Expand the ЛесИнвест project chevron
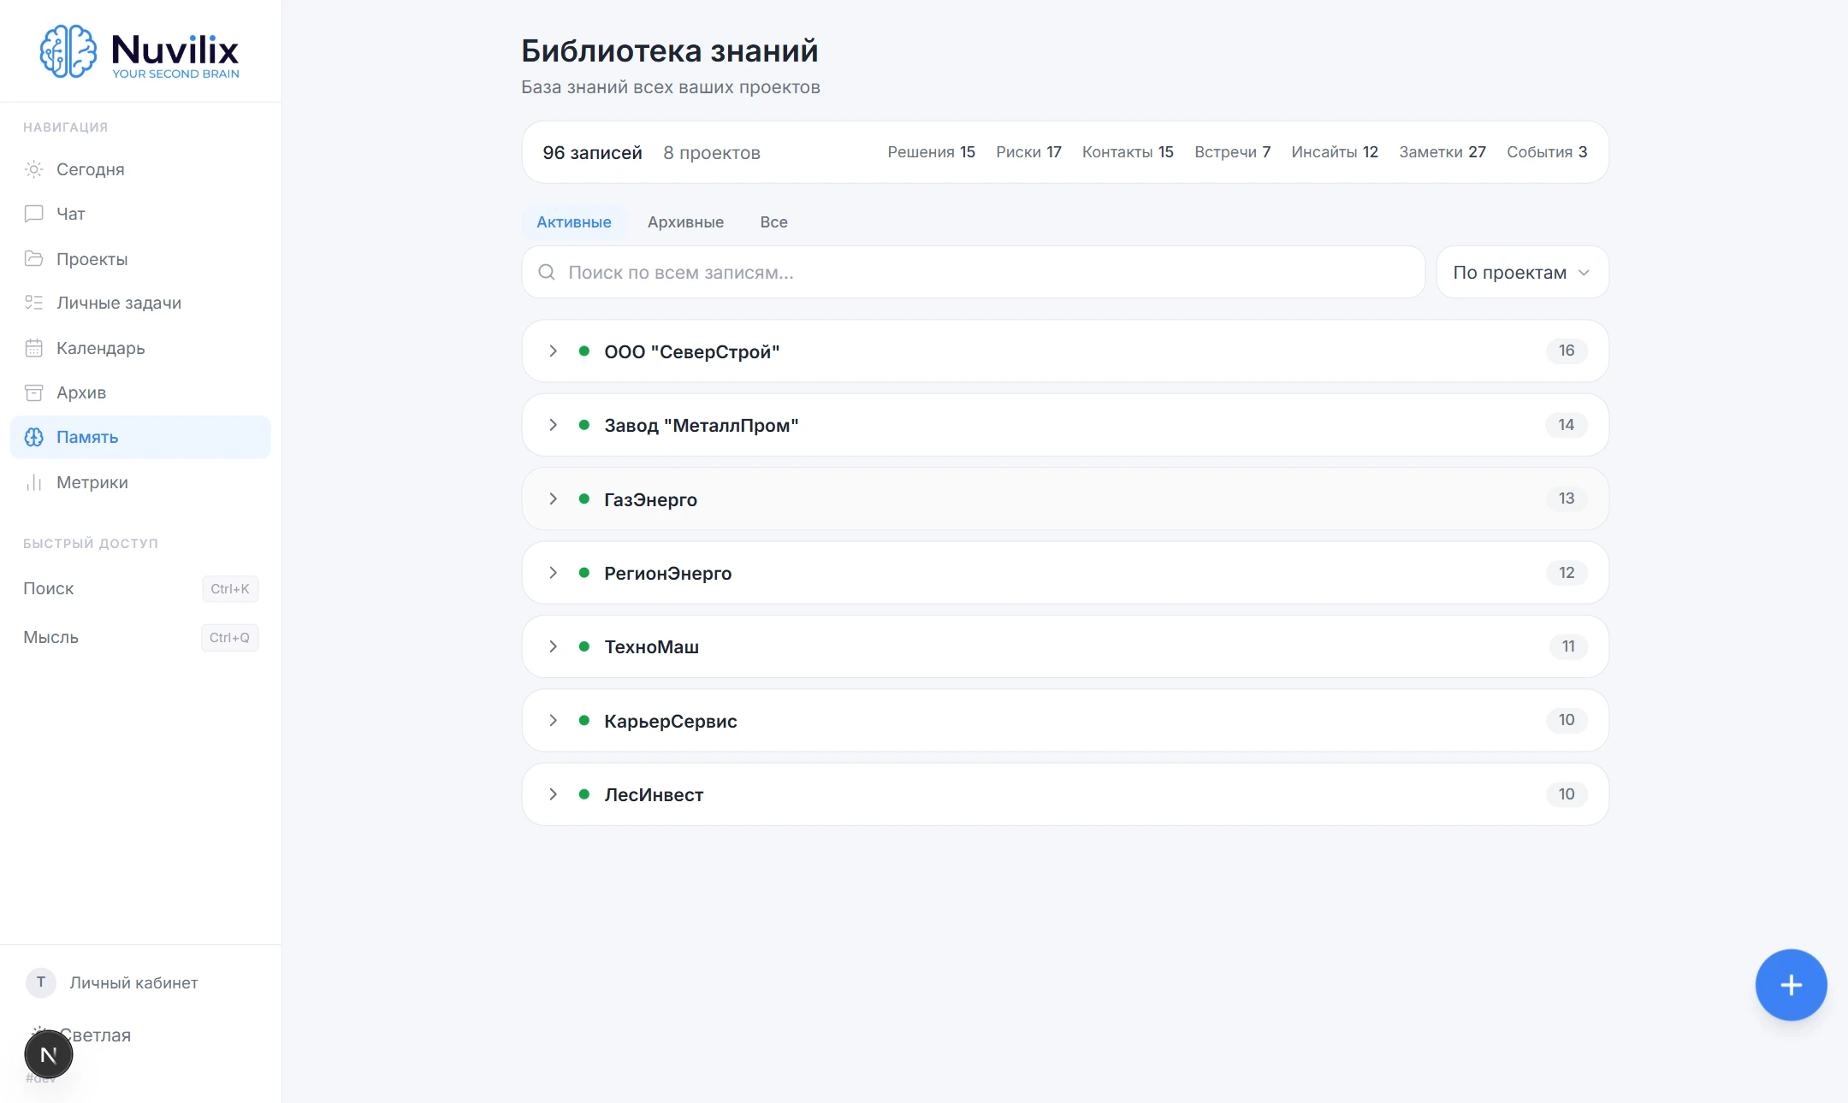The width and height of the screenshot is (1848, 1103). click(x=554, y=794)
